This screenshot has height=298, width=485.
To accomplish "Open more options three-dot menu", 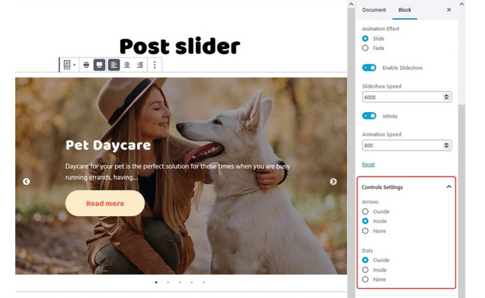I will [155, 65].
